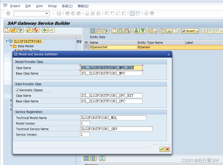The height and width of the screenshot is (165, 223).
Task: Open the Extras menu
Action: tap(53, 6)
